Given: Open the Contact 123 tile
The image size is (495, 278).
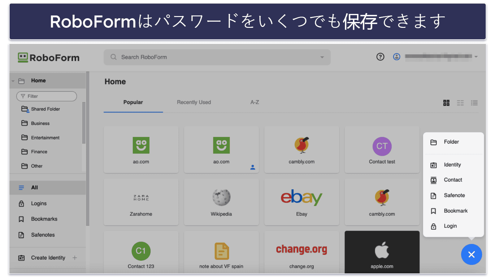Looking at the screenshot, I should coord(141,252).
